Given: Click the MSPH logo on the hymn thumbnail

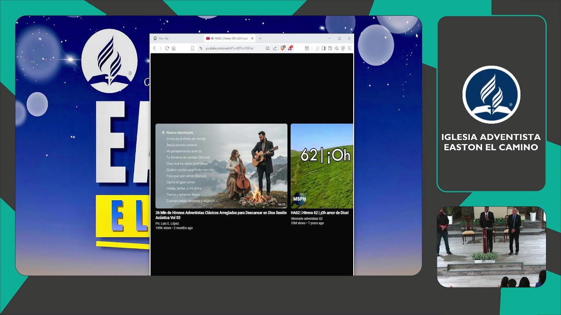Looking at the screenshot, I should point(299,199).
